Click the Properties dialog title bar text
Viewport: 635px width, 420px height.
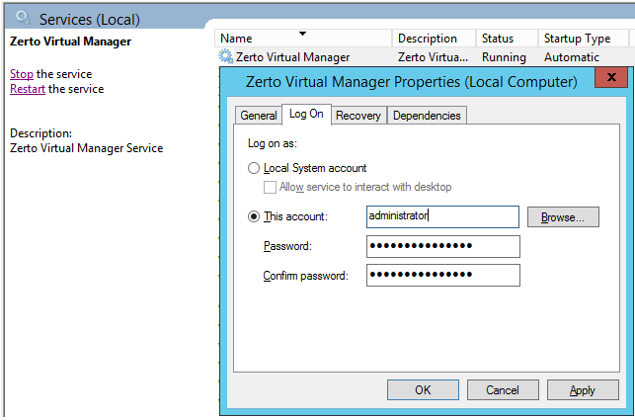(412, 82)
